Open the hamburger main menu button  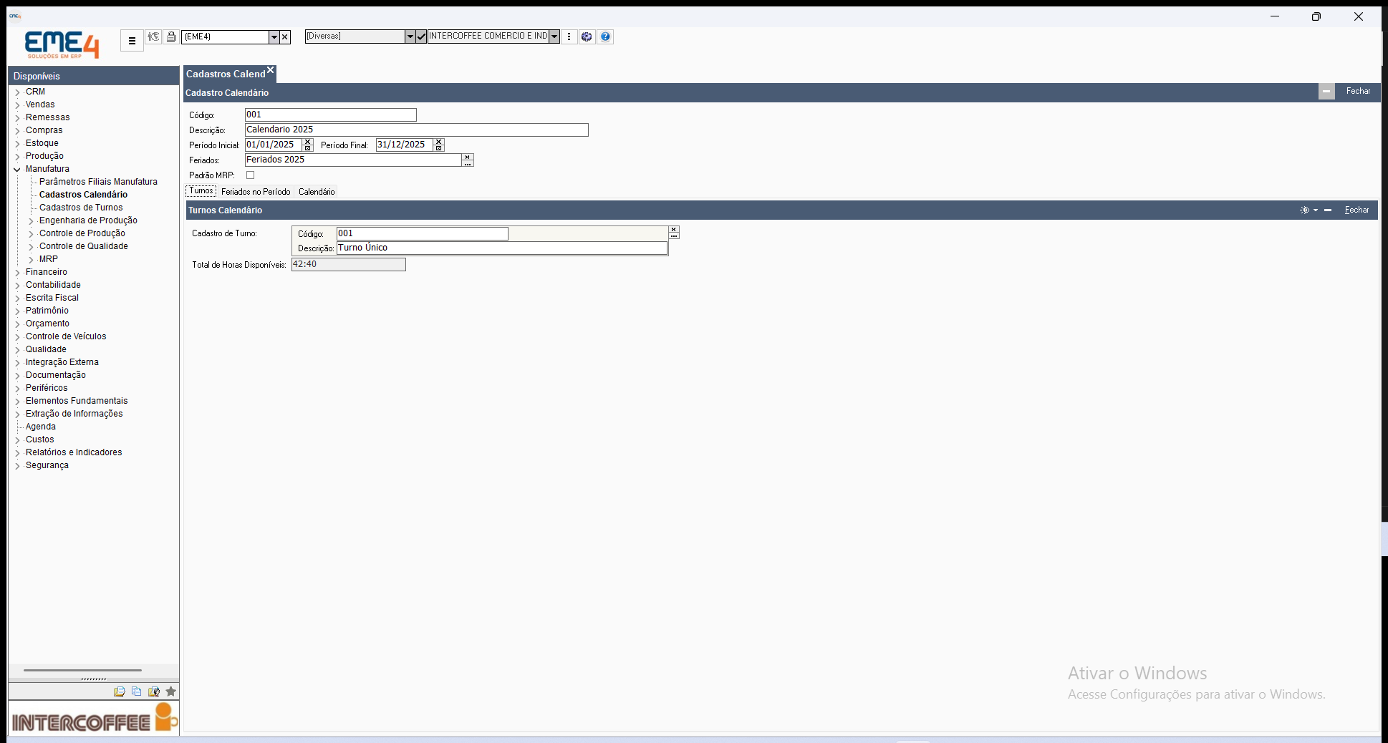tap(132, 41)
